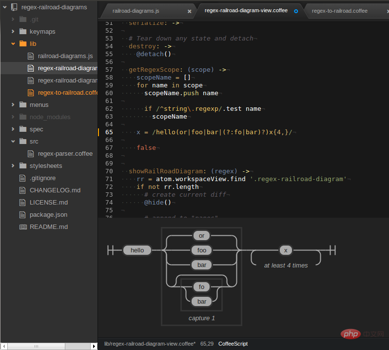Click the regex-parser.coffee file icon
Image resolution: width=389 pixels, height=350 pixels.
[31, 153]
